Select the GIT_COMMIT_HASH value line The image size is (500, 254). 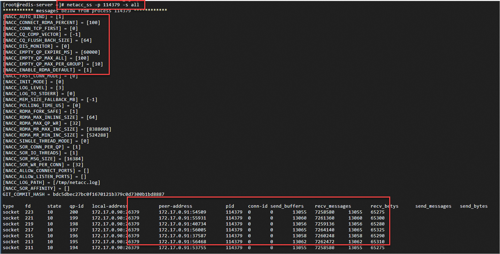pyautogui.click(x=83, y=194)
